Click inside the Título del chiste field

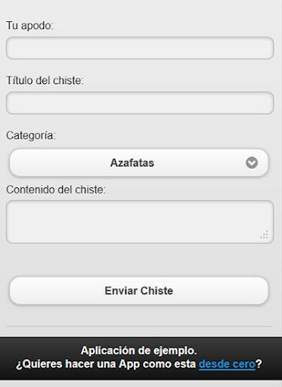tap(140, 103)
